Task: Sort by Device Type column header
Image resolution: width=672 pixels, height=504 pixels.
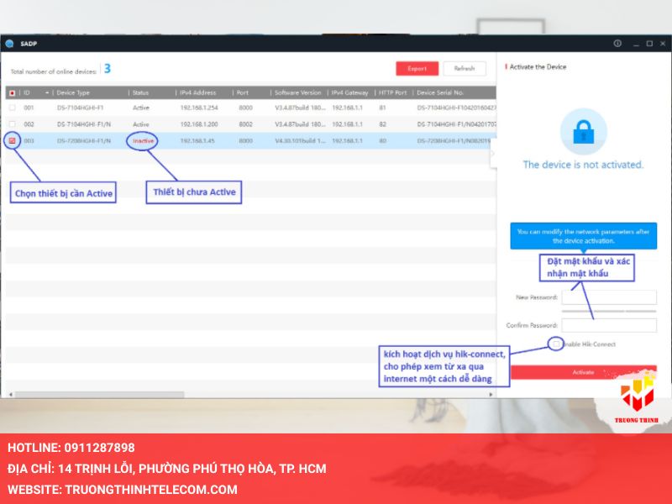Action: (73, 92)
